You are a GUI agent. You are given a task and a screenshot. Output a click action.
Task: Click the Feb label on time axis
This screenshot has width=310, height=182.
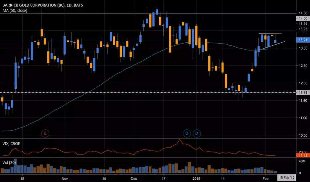[x=265, y=179]
